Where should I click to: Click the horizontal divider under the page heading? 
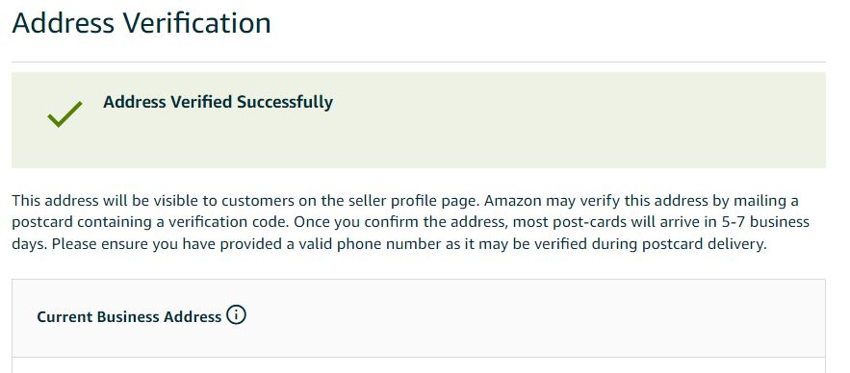pyautogui.click(x=419, y=62)
